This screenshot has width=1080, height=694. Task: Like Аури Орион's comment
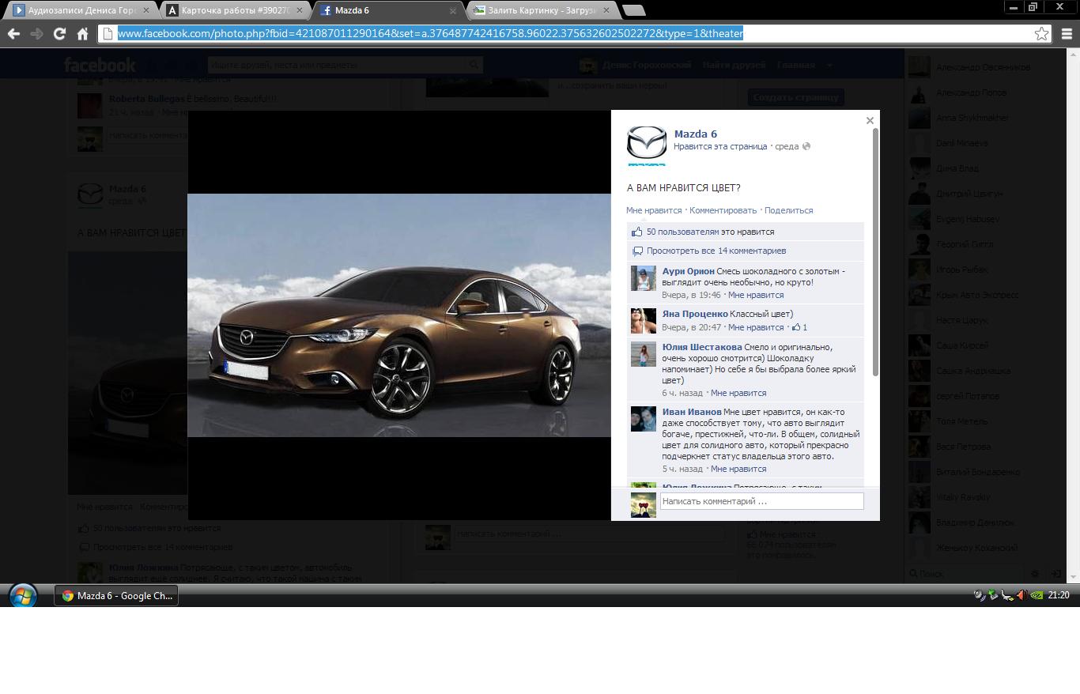(756, 295)
